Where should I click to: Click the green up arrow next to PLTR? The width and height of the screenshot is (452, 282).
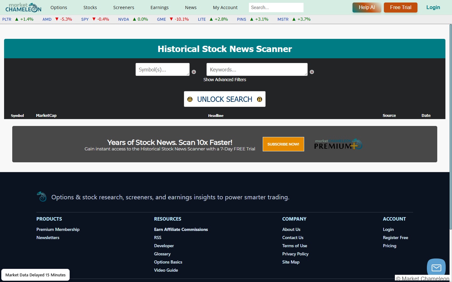[x=17, y=19]
